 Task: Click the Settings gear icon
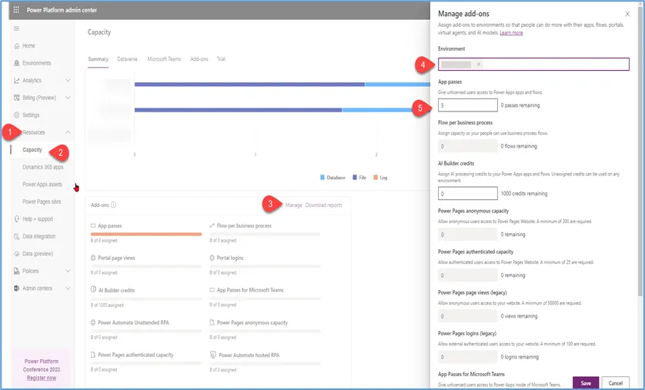[x=16, y=115]
